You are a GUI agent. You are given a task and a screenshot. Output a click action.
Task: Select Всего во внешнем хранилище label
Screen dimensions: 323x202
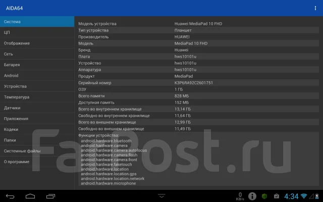tap(107, 122)
